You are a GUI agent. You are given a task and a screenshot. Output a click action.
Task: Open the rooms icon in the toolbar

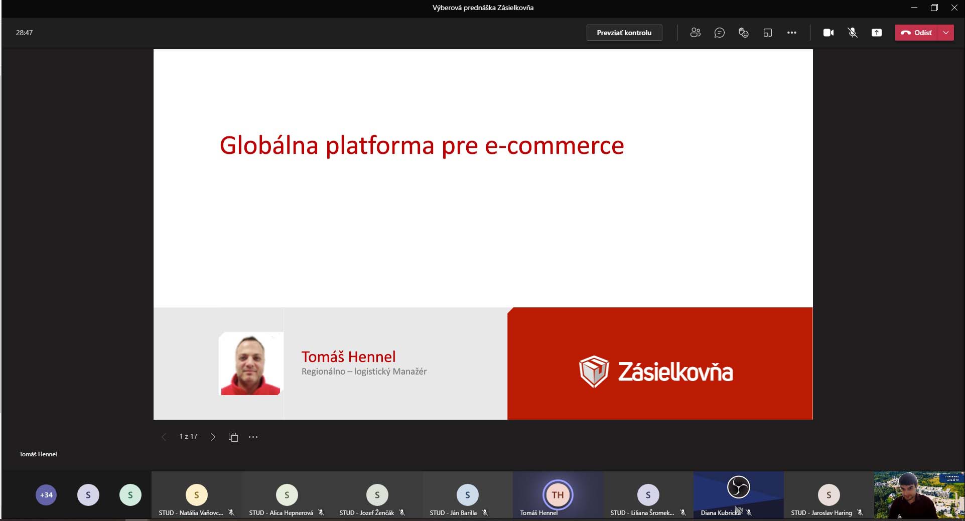tap(767, 33)
